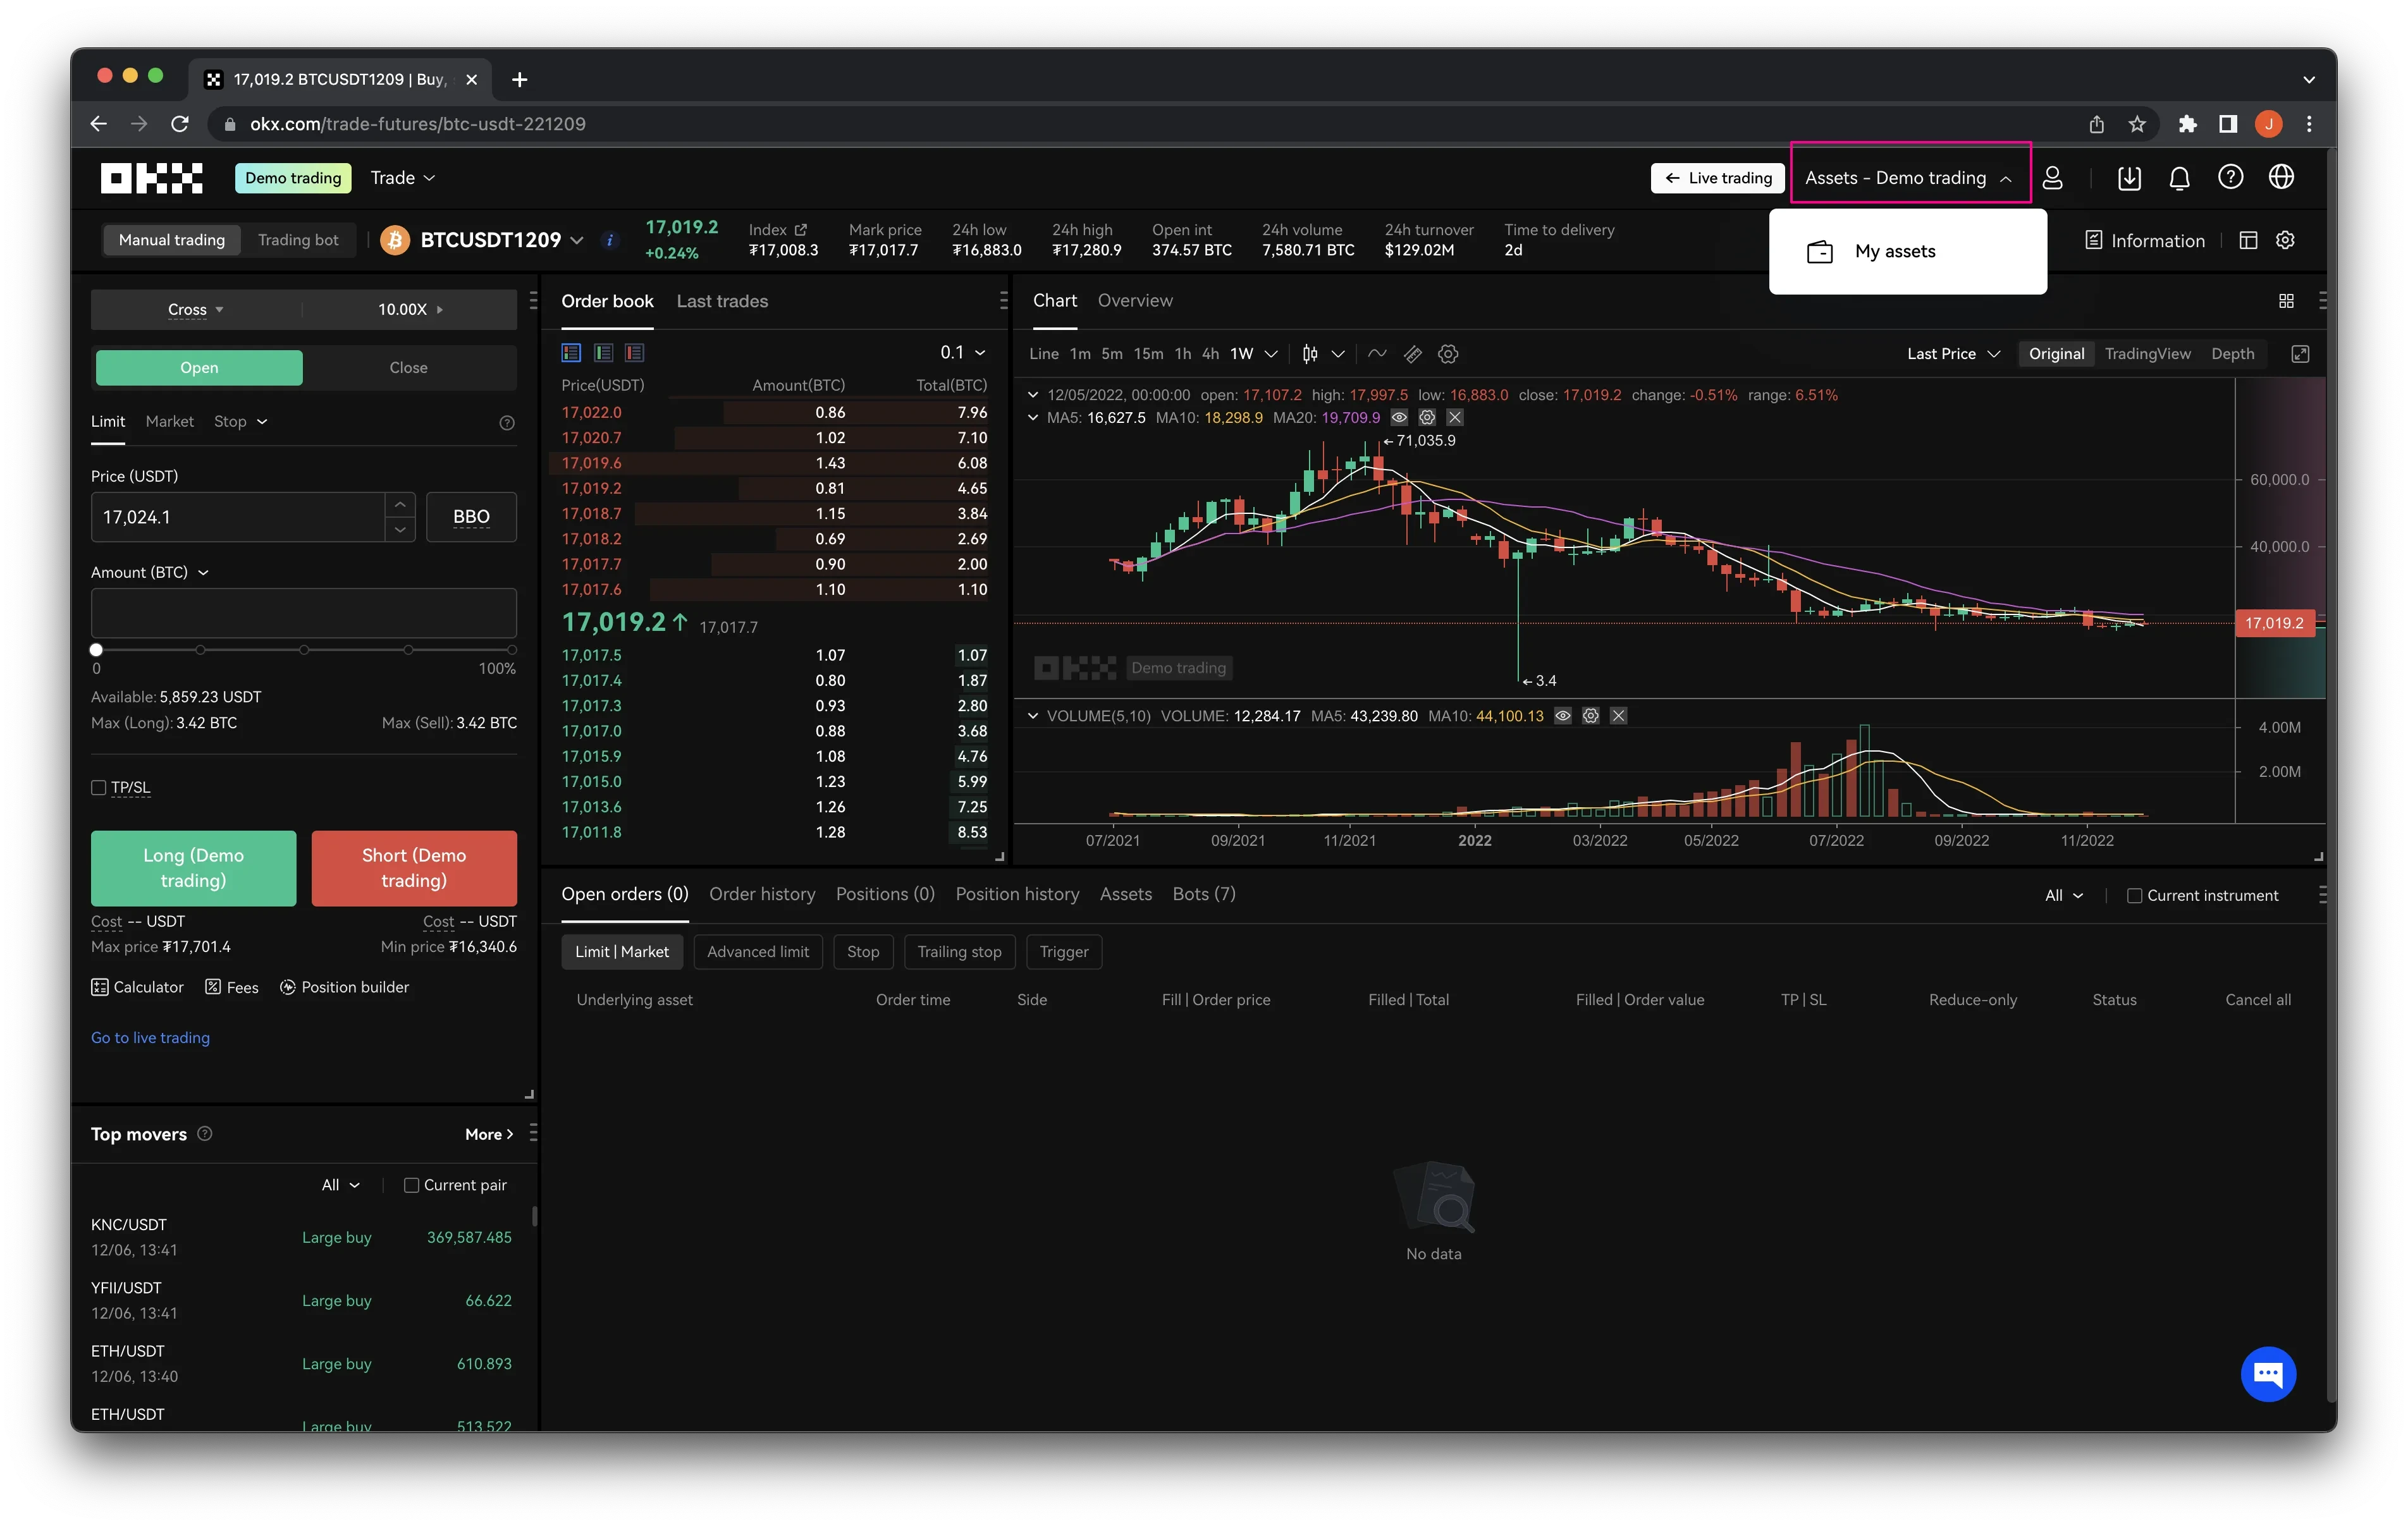Click the fullscreen expand chart icon
The image size is (2408, 1526).
pyautogui.click(x=2301, y=354)
